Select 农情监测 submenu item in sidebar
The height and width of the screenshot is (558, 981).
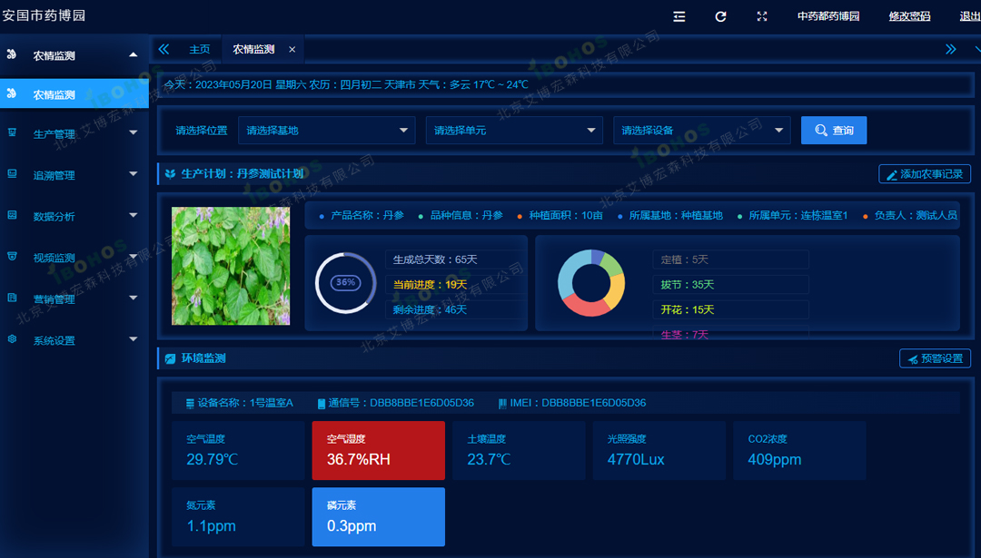click(x=54, y=94)
